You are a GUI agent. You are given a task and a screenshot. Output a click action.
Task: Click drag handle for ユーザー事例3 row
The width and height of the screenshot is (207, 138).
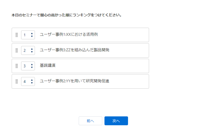(x=17, y=50)
